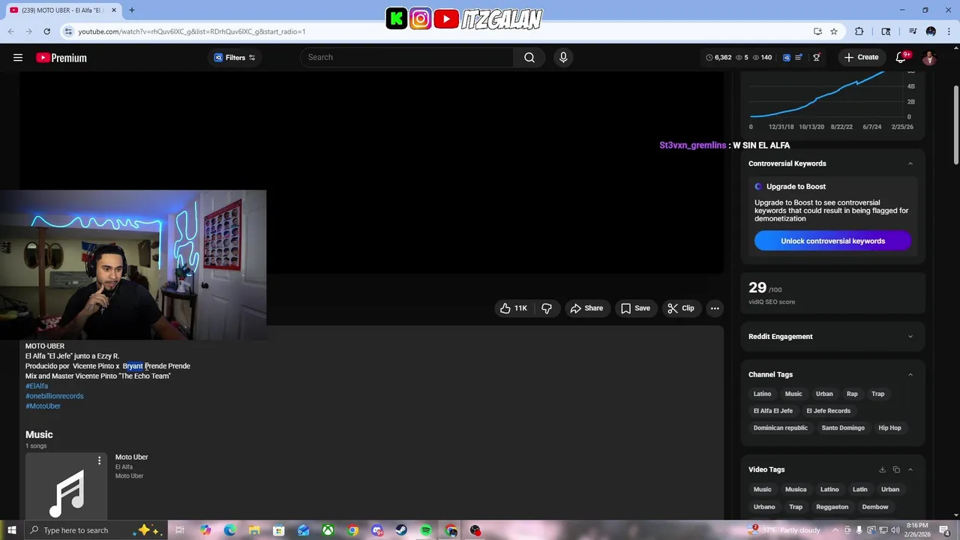This screenshot has width=960, height=540.
Task: Start voice search with microphone
Action: pyautogui.click(x=563, y=58)
